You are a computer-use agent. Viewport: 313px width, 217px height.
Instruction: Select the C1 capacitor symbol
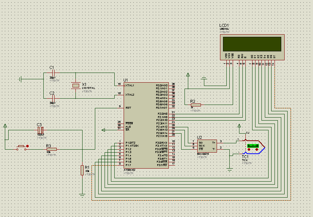tap(53, 73)
